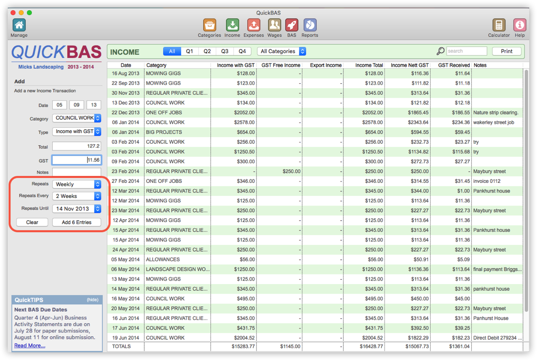Clear the income entry form
Viewport: 537px width, 360px height.
click(32, 222)
